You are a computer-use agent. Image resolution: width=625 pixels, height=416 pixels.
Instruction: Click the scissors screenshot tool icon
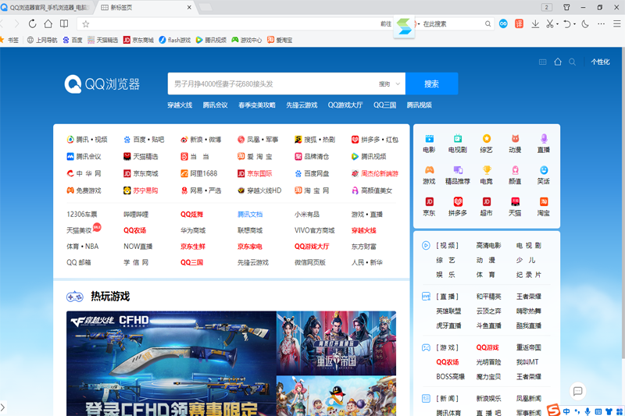point(550,24)
